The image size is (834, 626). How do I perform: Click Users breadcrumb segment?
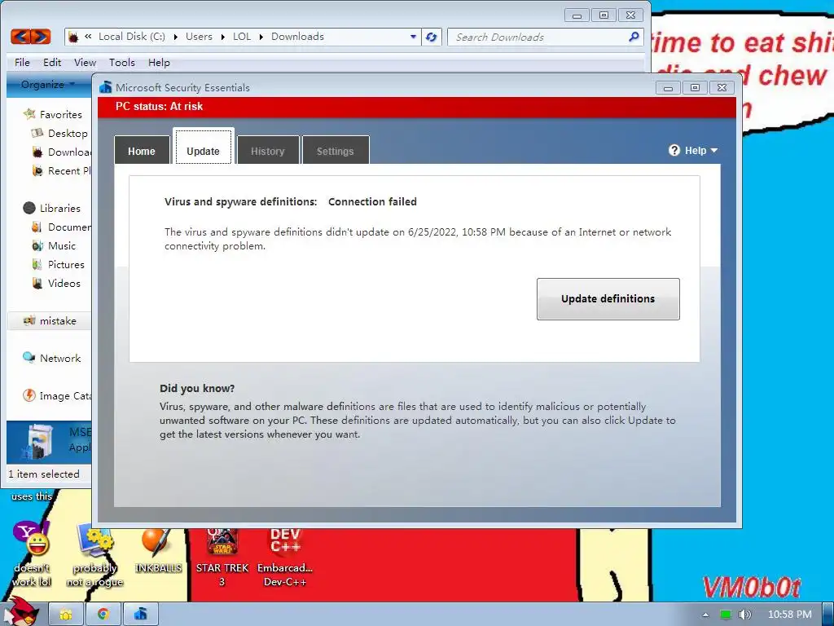tap(199, 36)
